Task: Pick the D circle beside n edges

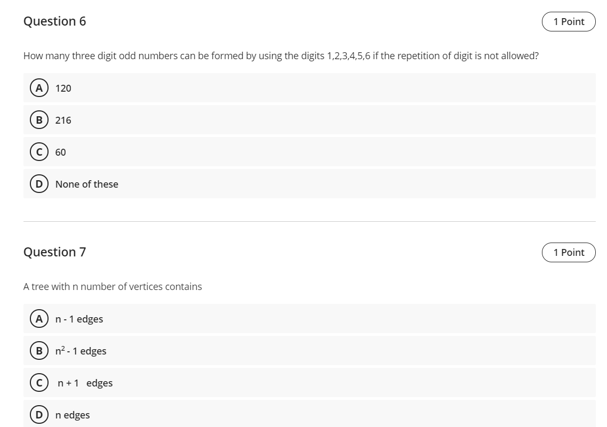Action: pyautogui.click(x=38, y=415)
